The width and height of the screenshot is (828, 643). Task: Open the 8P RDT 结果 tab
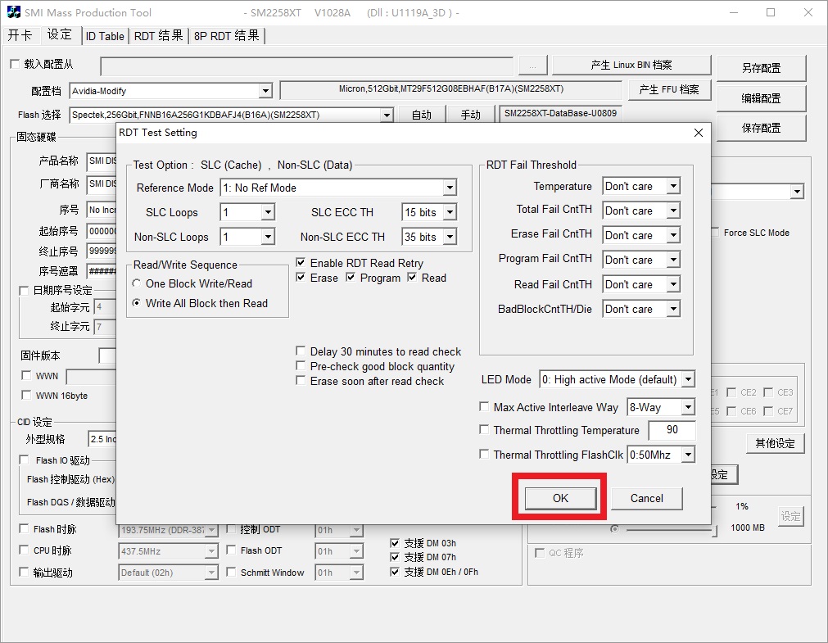click(226, 36)
